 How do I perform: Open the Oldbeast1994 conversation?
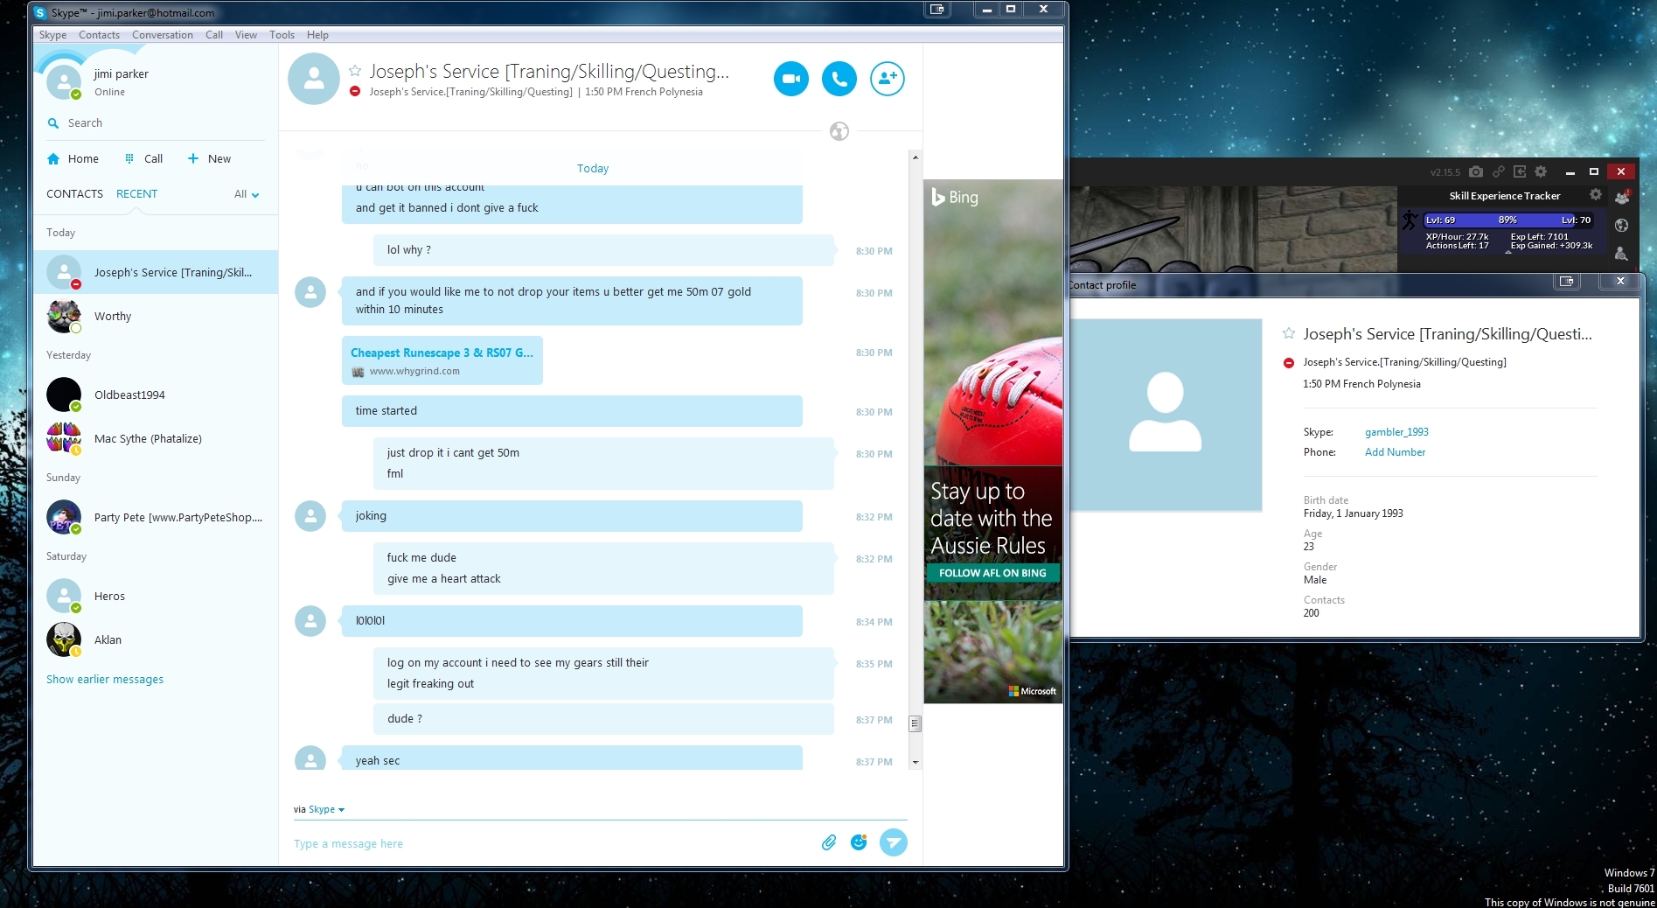(x=156, y=395)
